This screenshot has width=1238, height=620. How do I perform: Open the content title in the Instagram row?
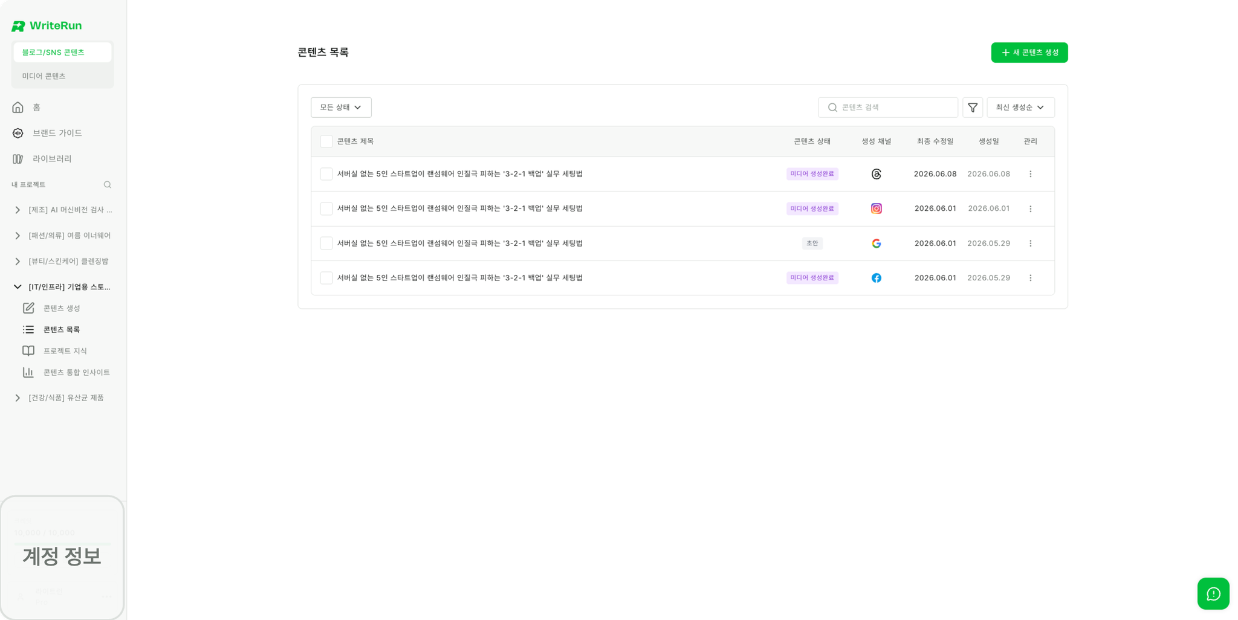[x=460, y=208]
